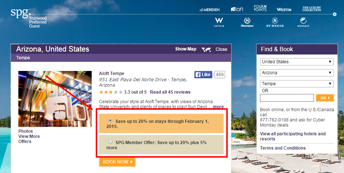The image size is (344, 173).
Task: Click the Sheraton brand icon
Action: click(x=247, y=22)
